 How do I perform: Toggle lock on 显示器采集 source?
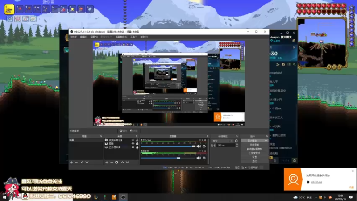(x=137, y=147)
